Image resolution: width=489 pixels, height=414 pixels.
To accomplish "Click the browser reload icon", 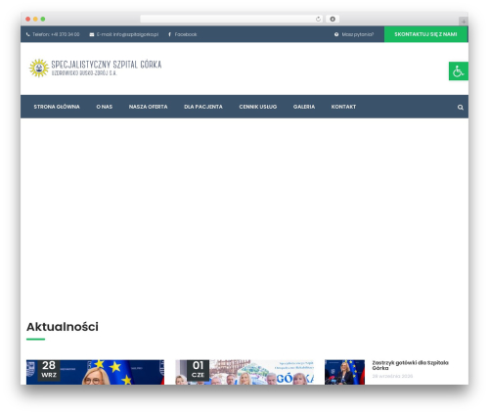I will (x=318, y=19).
